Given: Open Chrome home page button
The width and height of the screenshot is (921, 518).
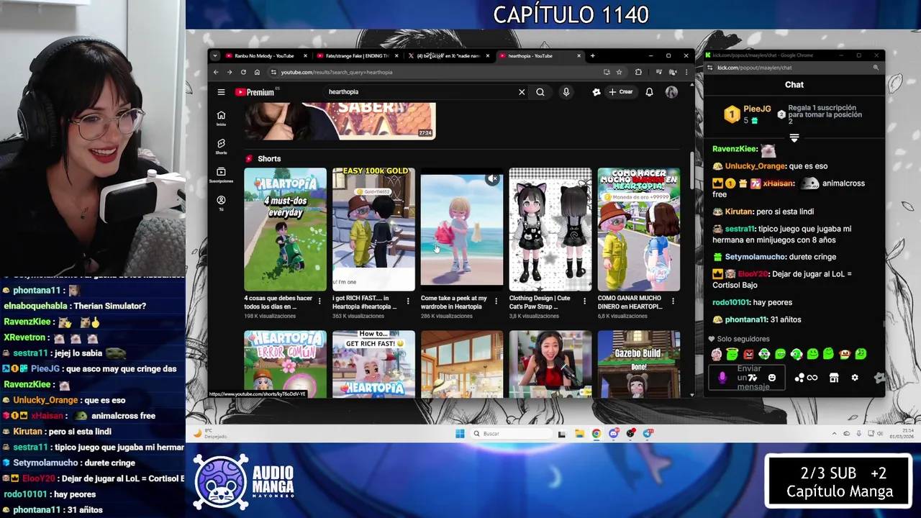Looking at the screenshot, I should 257,72.
